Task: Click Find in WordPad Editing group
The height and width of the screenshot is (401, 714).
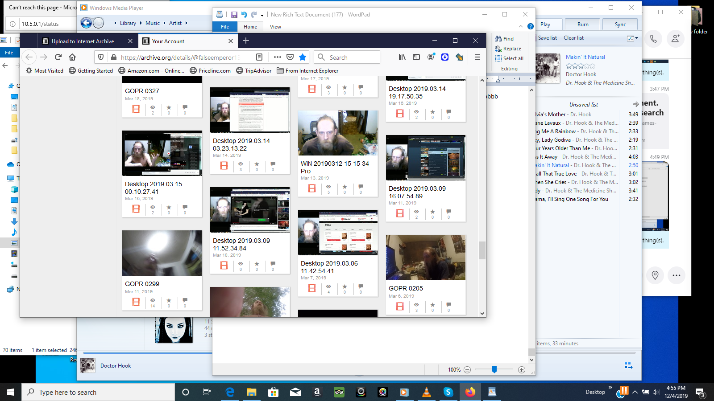Action: (505, 39)
